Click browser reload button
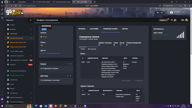Viewport: 192px width, 108px height. pyautogui.click(x=20, y=6)
